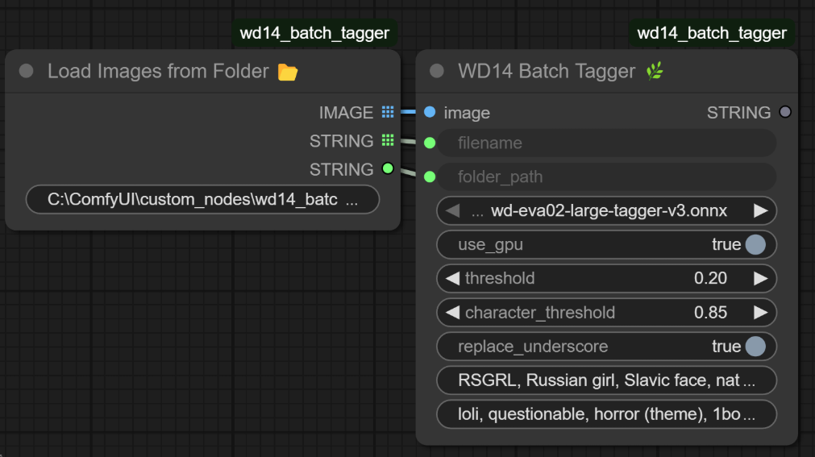Screen dimensions: 815x457
Task: Select previous tagger model with left arrow
Action: [x=453, y=211]
